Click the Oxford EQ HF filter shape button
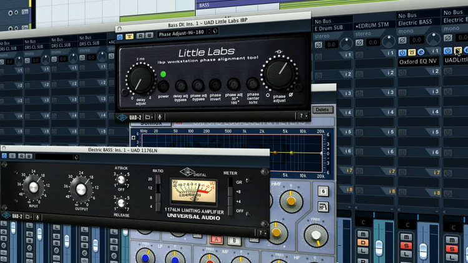 point(323,207)
